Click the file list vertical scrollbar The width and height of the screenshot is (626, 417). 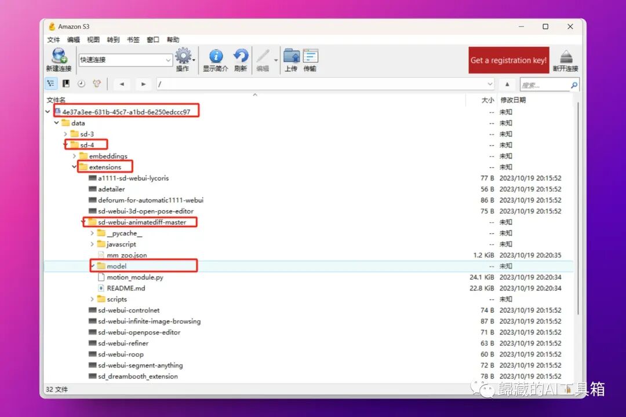tap(577, 207)
